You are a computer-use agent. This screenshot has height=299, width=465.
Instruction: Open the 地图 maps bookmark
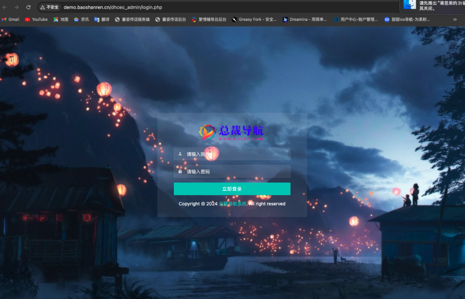pyautogui.click(x=61, y=19)
